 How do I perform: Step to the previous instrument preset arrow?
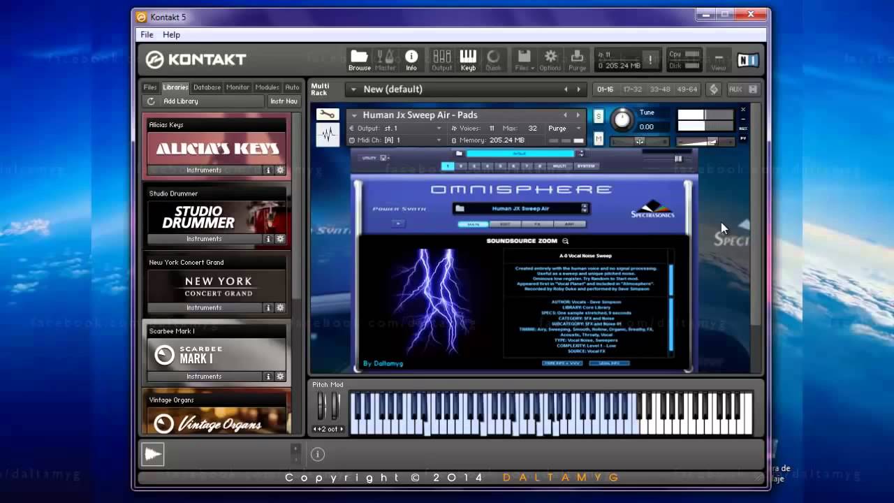click(x=566, y=115)
